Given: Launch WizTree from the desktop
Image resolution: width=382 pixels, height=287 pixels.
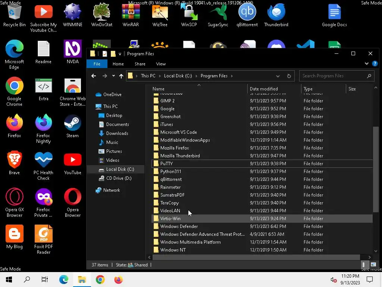Looking at the screenshot, I should (x=160, y=15).
